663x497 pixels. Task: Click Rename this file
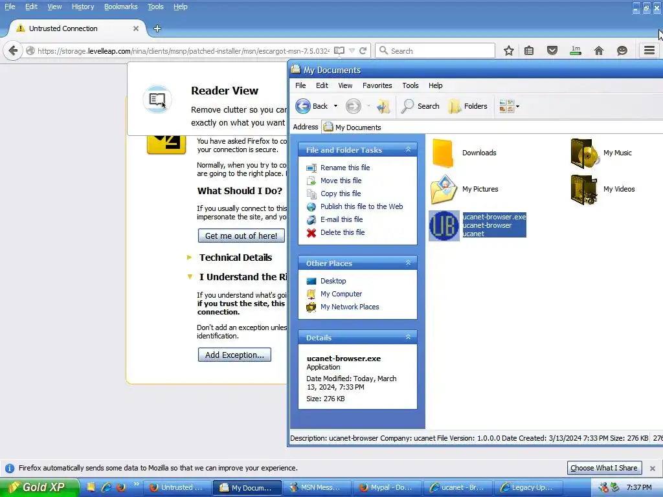pyautogui.click(x=345, y=168)
